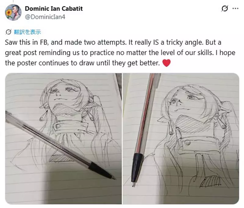Viewport: 244px width, 208px height.
Task: Open the three-dot more options menu
Action: click(235, 9)
